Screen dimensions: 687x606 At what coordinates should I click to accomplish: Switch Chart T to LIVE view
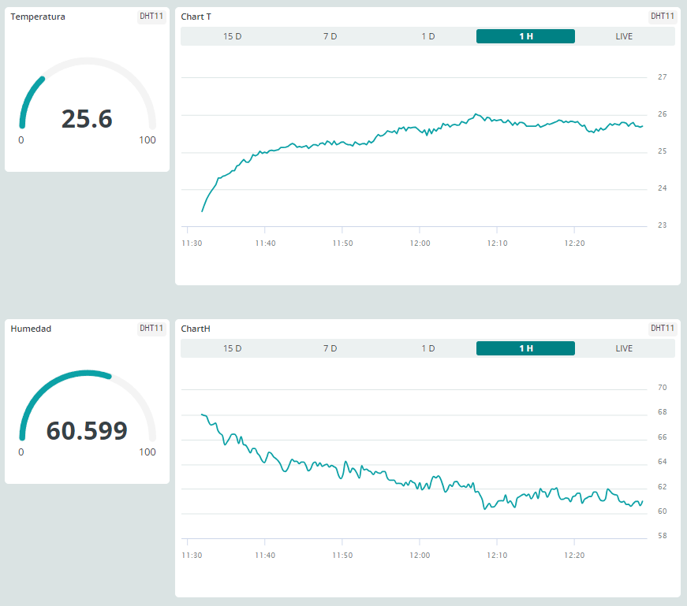[x=624, y=36]
